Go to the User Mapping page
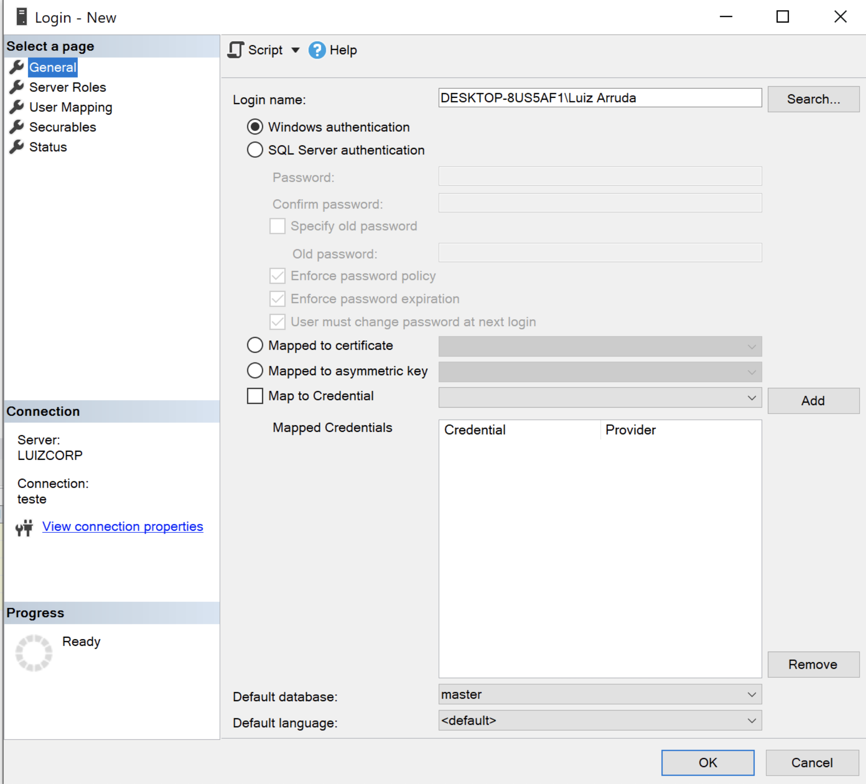This screenshot has height=784, width=866. [x=71, y=107]
